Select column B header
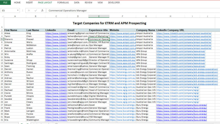 (36, 16)
